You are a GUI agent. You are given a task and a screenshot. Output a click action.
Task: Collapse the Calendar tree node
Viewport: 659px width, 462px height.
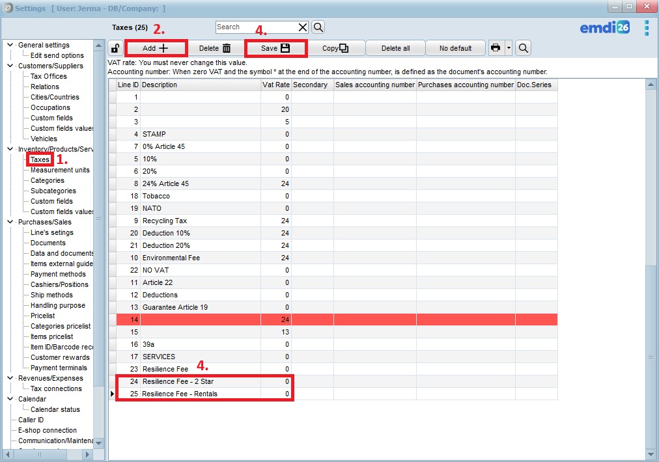click(x=10, y=399)
